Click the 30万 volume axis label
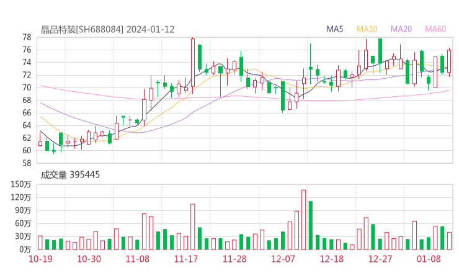 (23, 236)
